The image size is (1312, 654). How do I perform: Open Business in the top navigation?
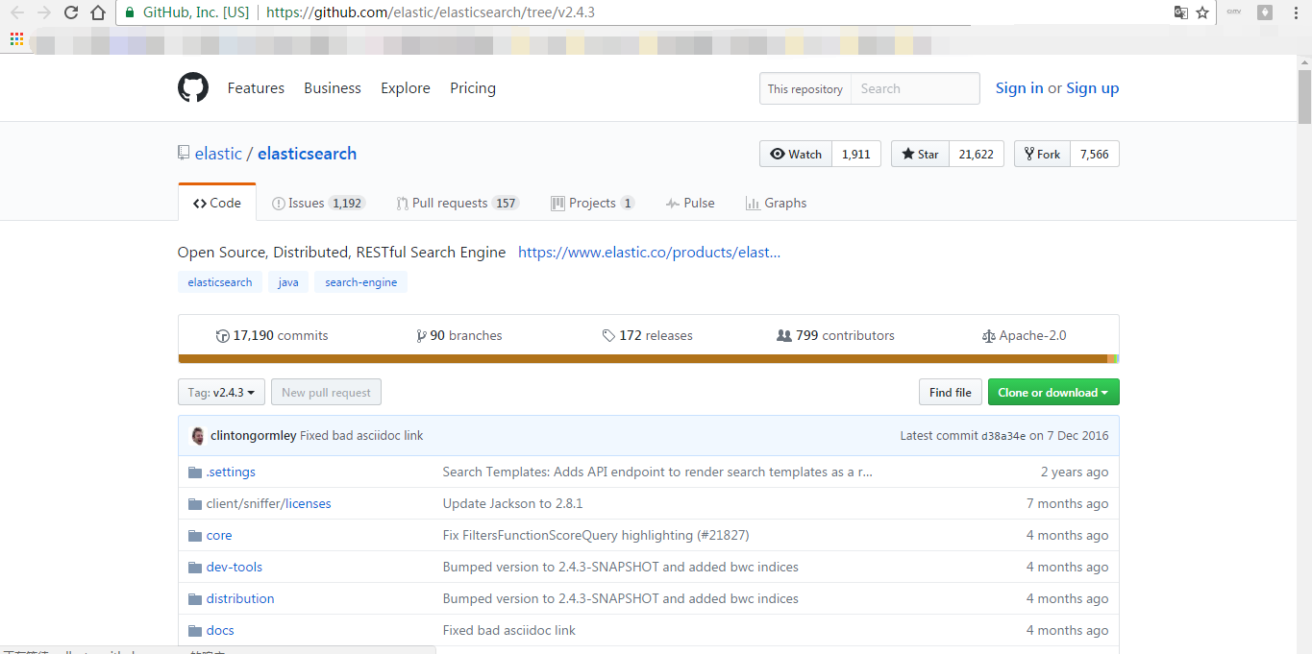333,88
